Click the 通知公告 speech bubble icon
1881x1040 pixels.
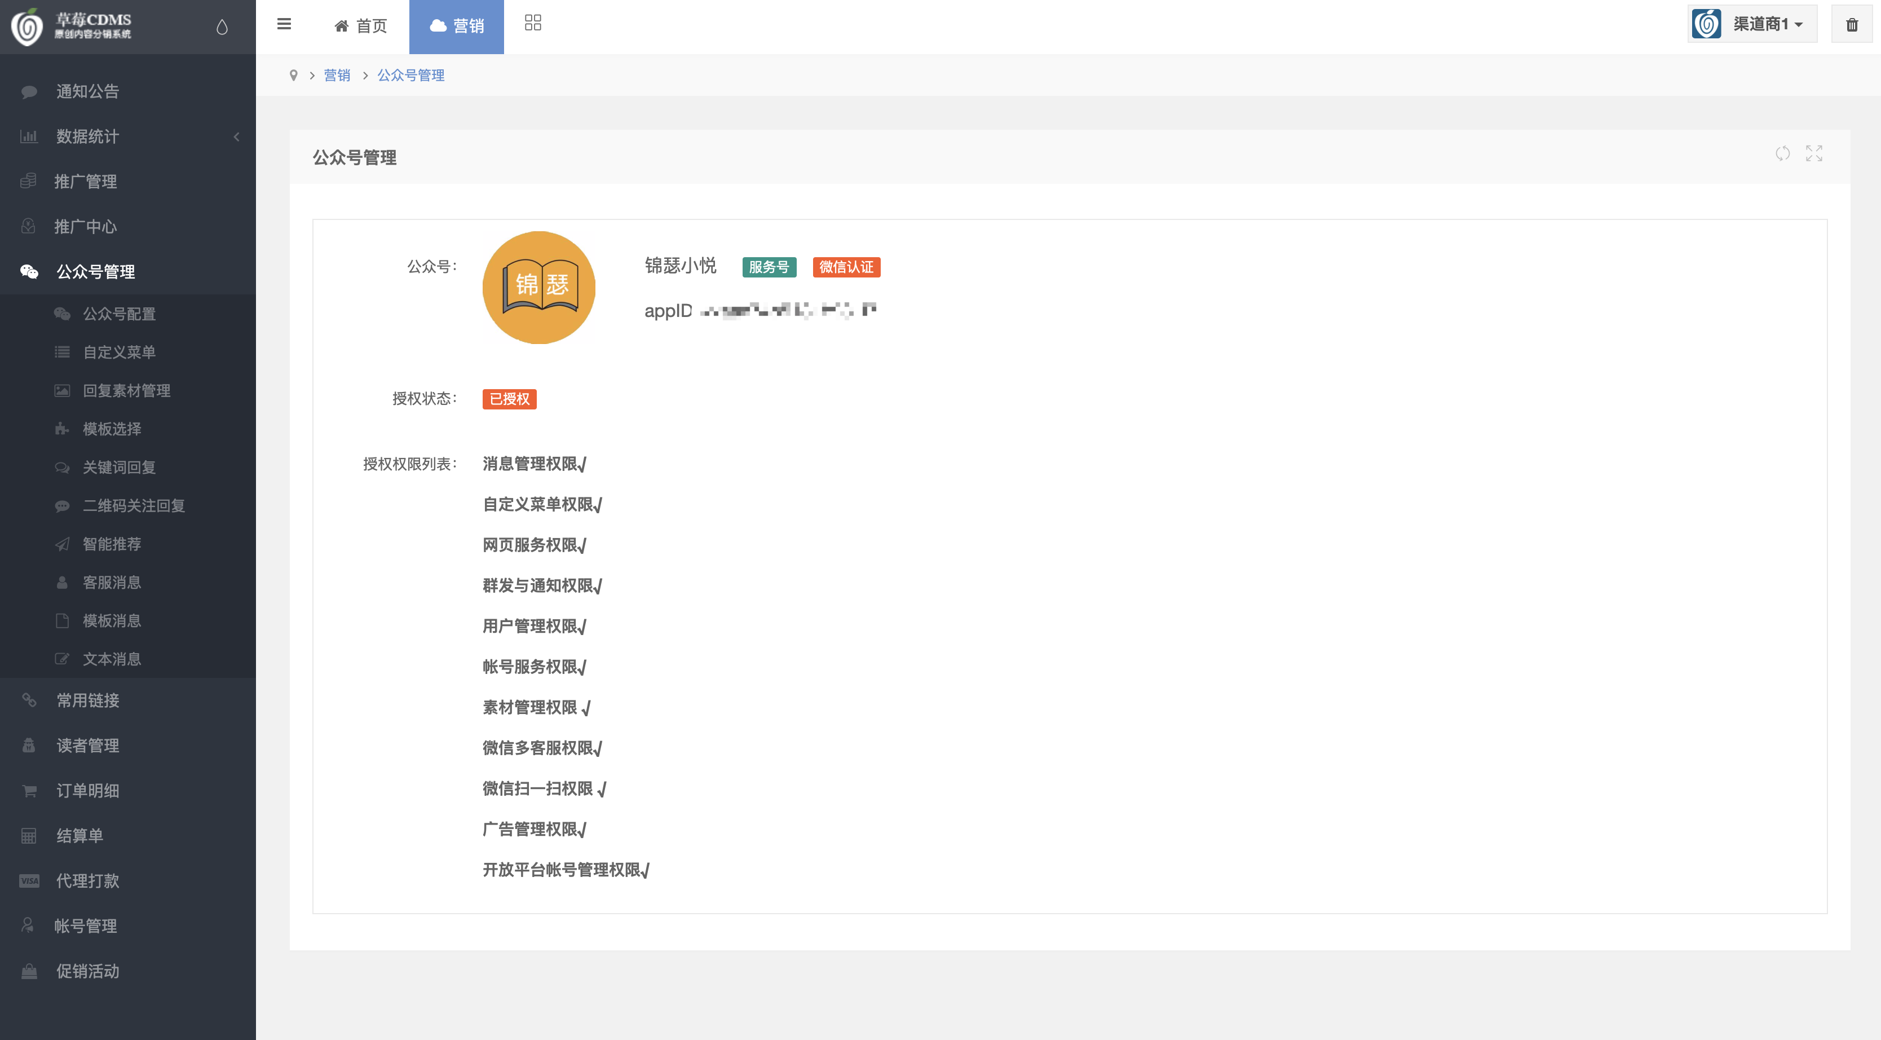tap(29, 91)
